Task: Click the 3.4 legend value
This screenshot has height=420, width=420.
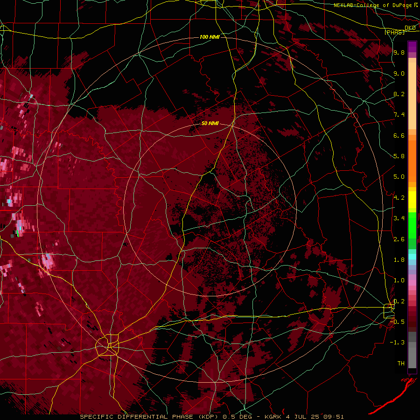Action: click(399, 218)
